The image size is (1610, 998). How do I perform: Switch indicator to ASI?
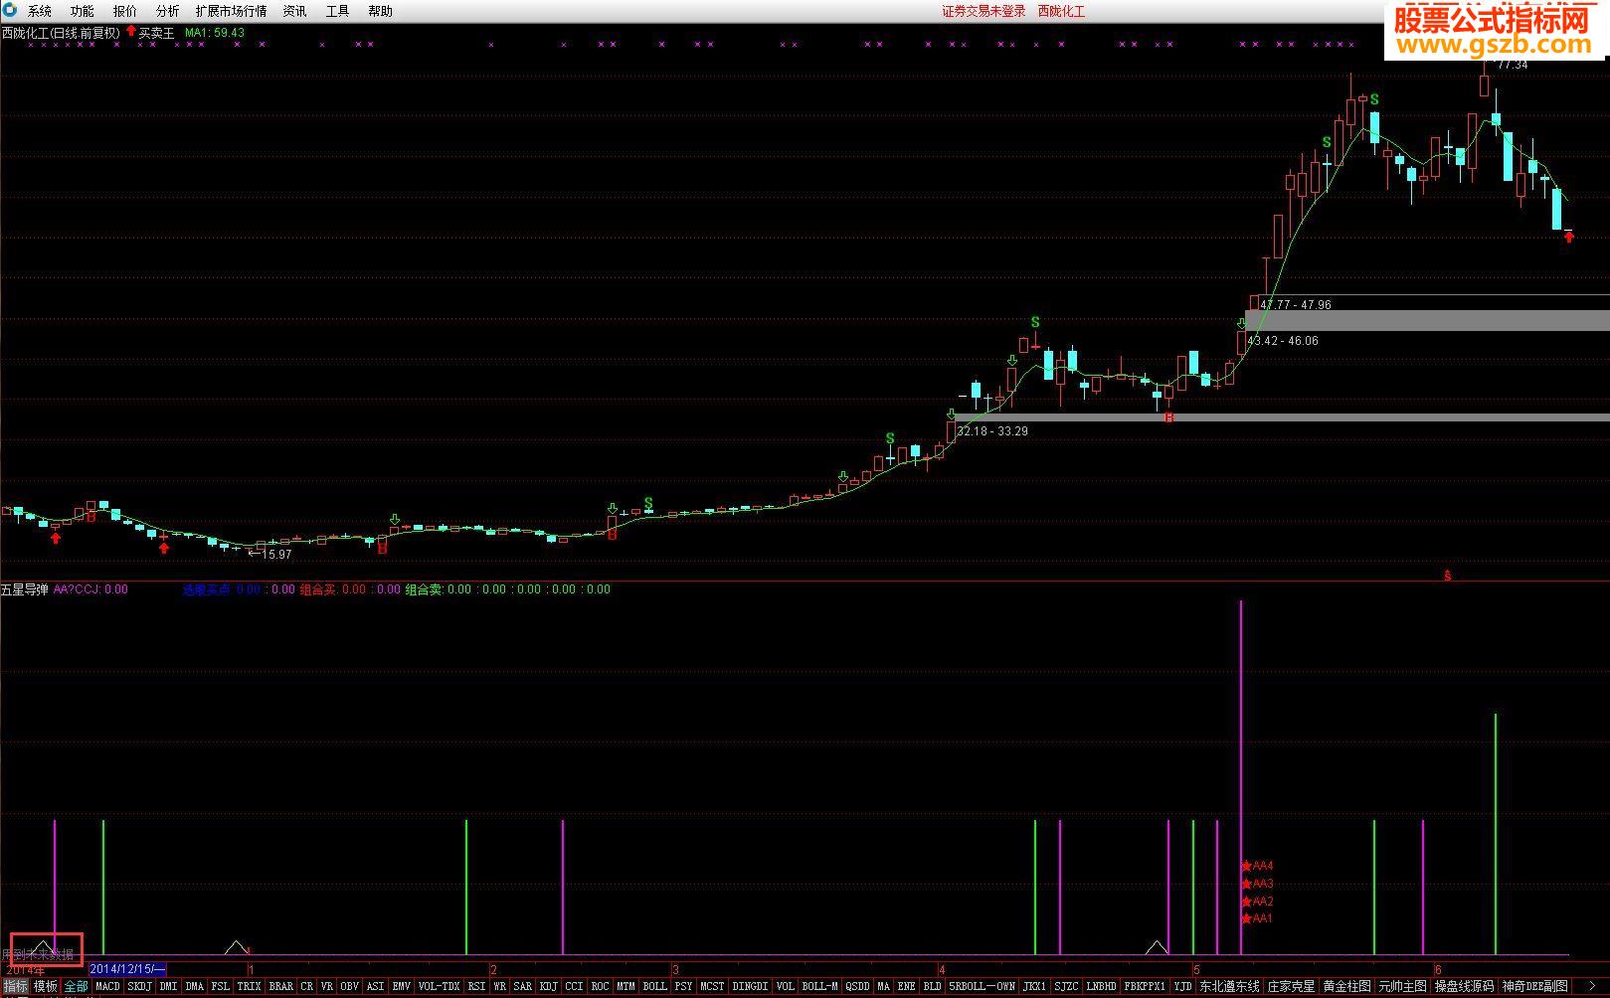(375, 986)
